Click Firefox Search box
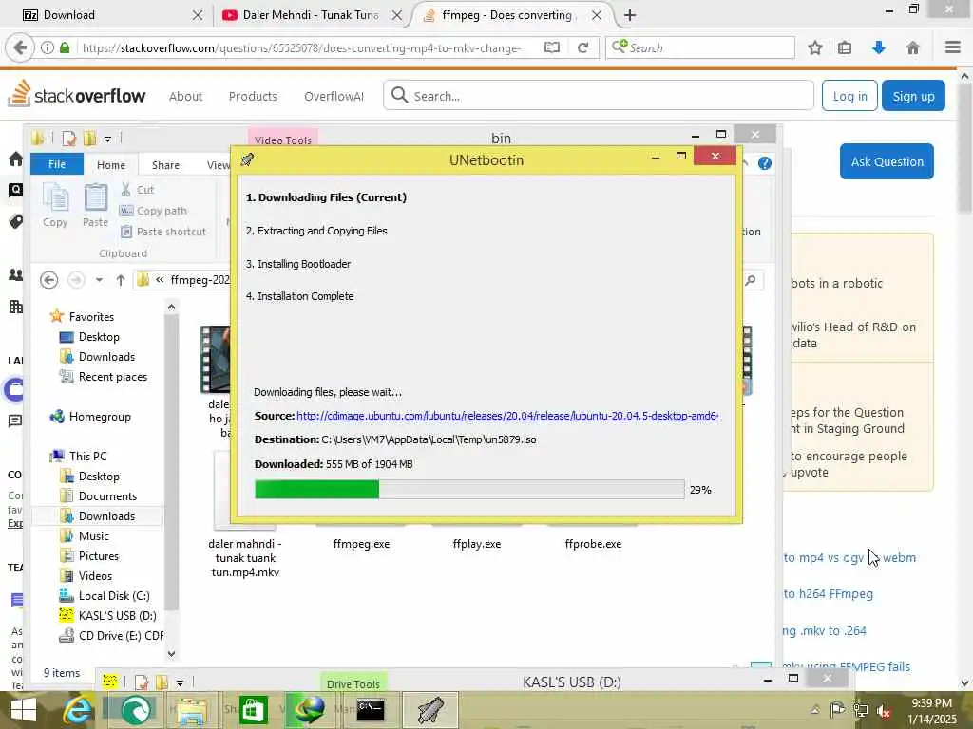The width and height of the screenshot is (973, 729). pyautogui.click(x=700, y=47)
